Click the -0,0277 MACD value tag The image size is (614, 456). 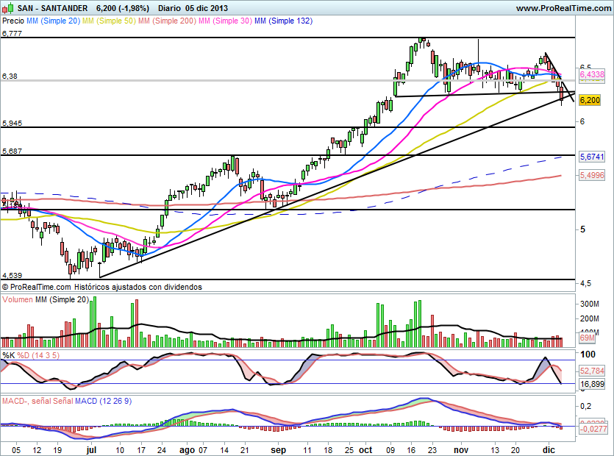pyautogui.click(x=593, y=429)
